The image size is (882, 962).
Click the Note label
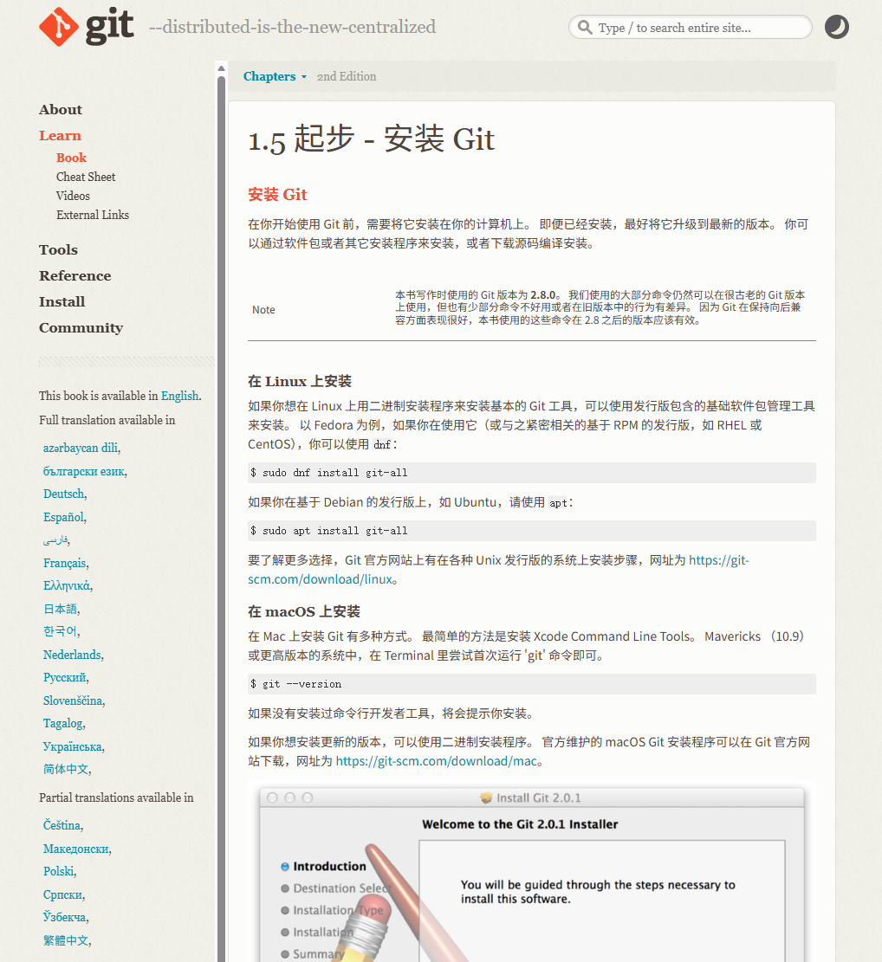coord(263,310)
